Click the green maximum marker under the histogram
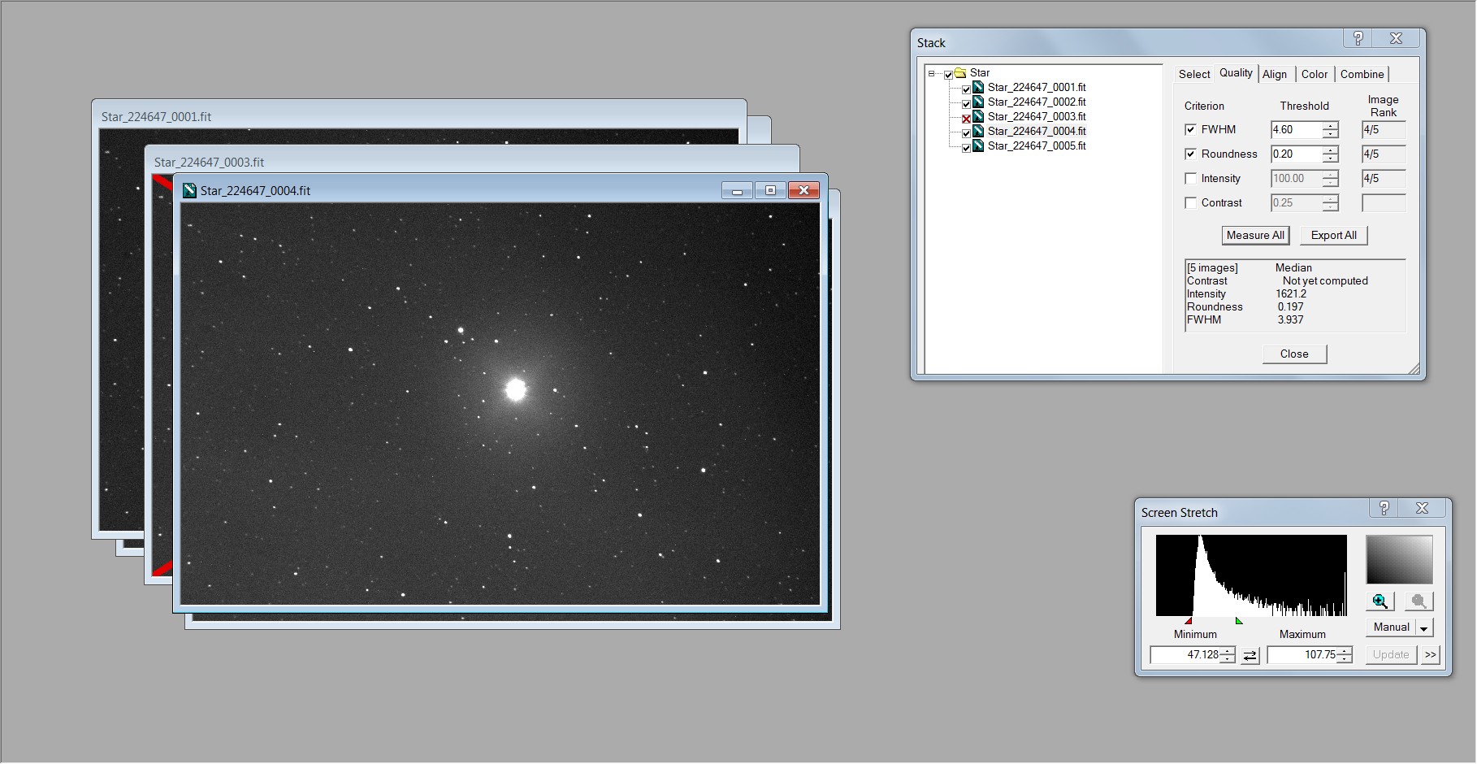The width and height of the screenshot is (1477, 764). click(1239, 621)
